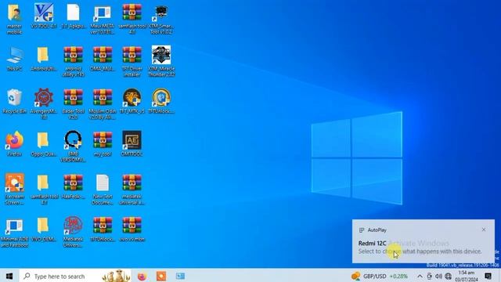Select the mediatek universal archive icon
The height and width of the screenshot is (282, 501).
[132, 183]
